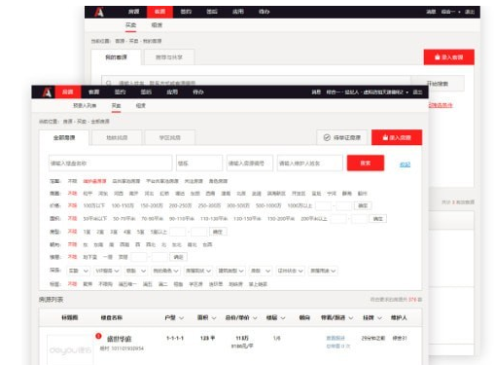This screenshot has height=365, width=494.
Task: Select 房源 in front window top navigation
Action: [68, 92]
